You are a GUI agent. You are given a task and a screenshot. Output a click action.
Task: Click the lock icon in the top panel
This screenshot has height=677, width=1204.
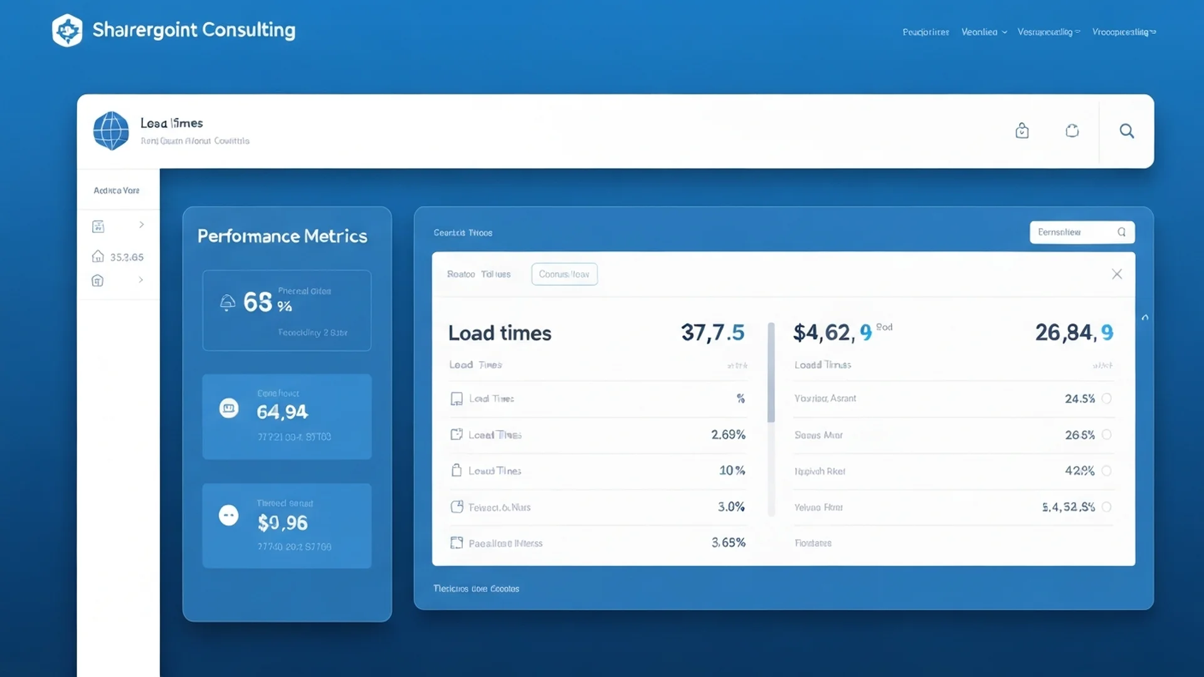(1022, 130)
